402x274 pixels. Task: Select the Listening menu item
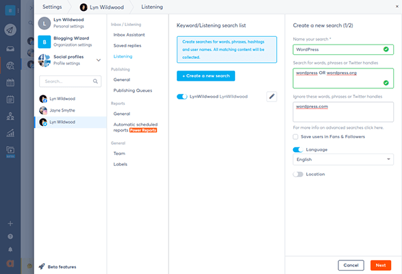pos(123,56)
